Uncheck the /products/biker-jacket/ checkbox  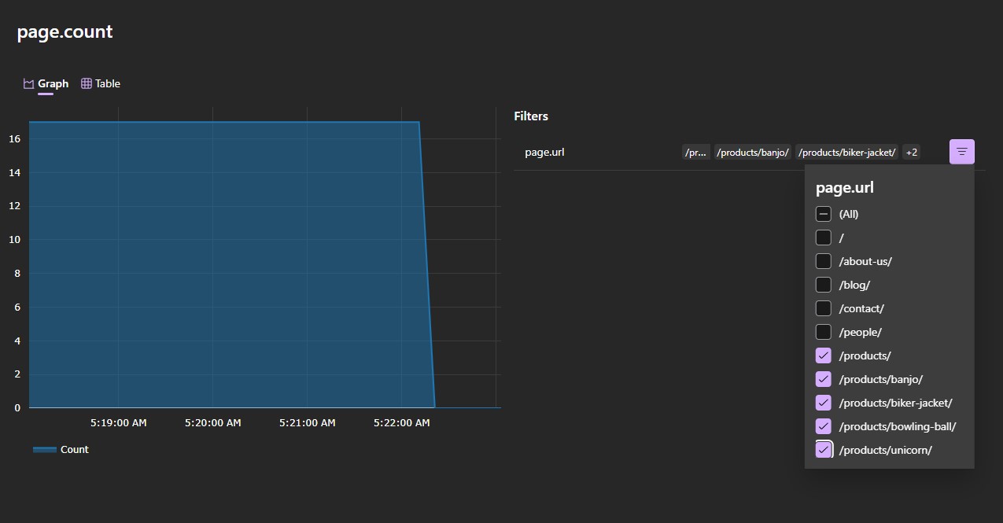tap(823, 403)
